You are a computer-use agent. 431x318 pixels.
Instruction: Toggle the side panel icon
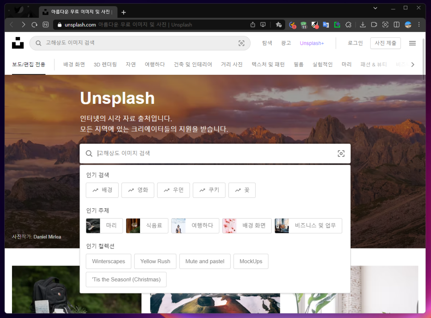(x=397, y=24)
